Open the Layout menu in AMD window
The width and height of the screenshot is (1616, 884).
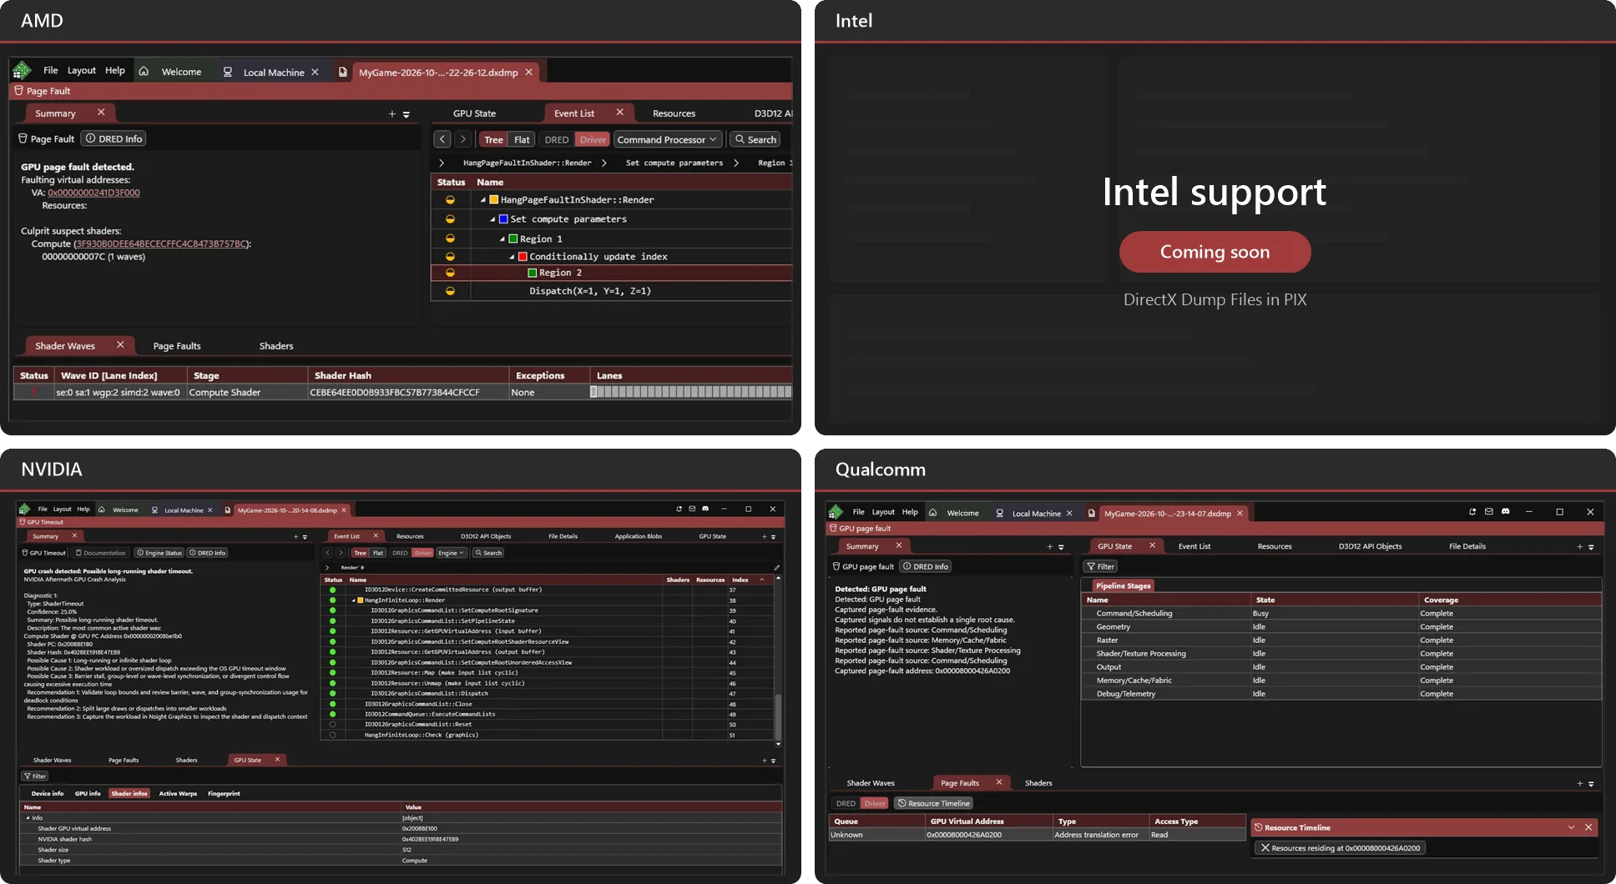pyautogui.click(x=82, y=71)
